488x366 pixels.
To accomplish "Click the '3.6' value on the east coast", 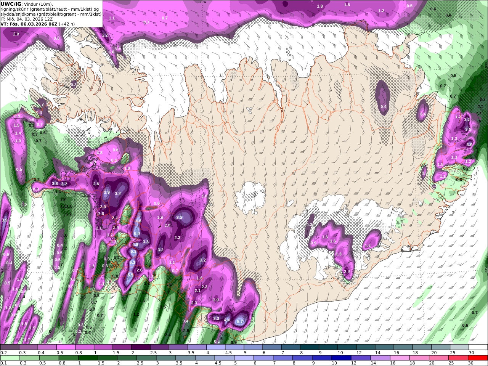I will click(x=469, y=144).
